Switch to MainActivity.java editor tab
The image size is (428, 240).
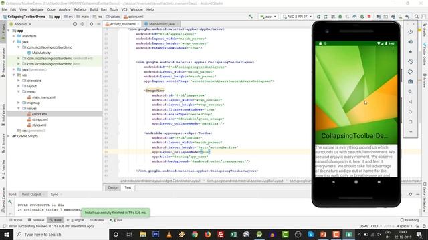[161, 24]
